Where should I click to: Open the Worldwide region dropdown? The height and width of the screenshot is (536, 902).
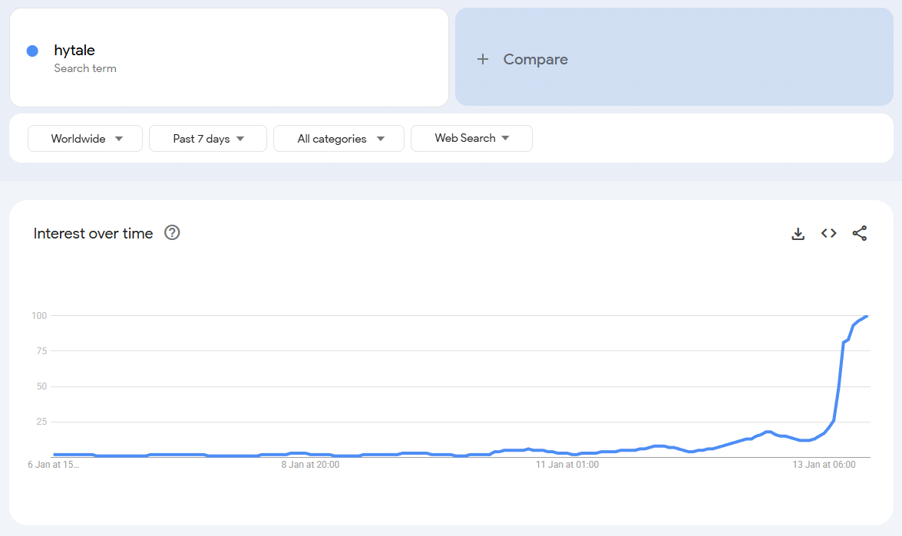coord(84,138)
